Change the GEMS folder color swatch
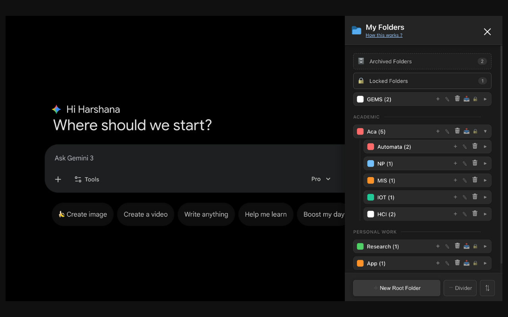 pyautogui.click(x=360, y=99)
